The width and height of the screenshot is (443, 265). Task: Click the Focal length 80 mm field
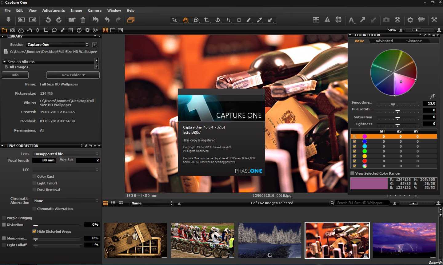(45, 160)
